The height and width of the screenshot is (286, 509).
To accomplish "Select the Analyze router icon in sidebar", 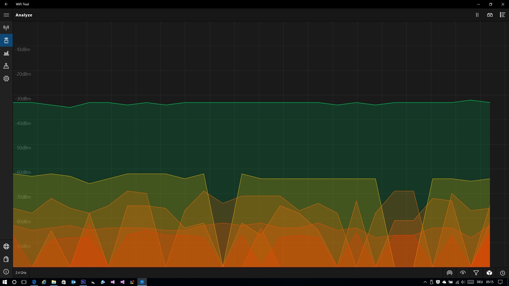I will click(6, 40).
